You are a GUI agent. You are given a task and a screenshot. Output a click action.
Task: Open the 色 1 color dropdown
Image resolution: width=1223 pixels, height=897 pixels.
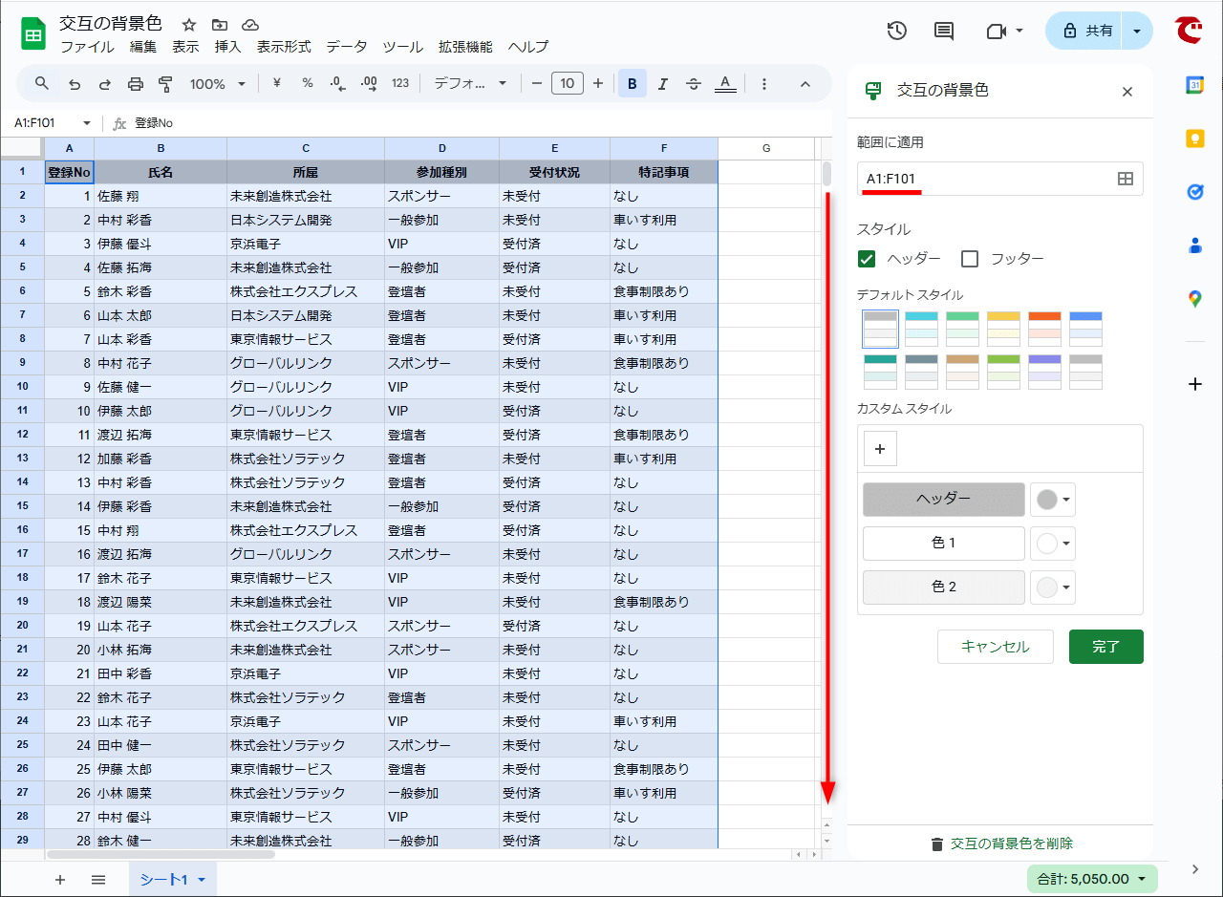click(x=1053, y=543)
